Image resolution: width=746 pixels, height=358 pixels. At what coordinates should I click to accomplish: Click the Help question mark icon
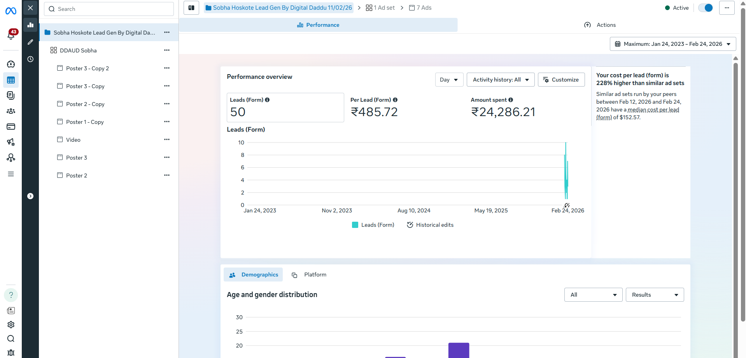click(11, 295)
